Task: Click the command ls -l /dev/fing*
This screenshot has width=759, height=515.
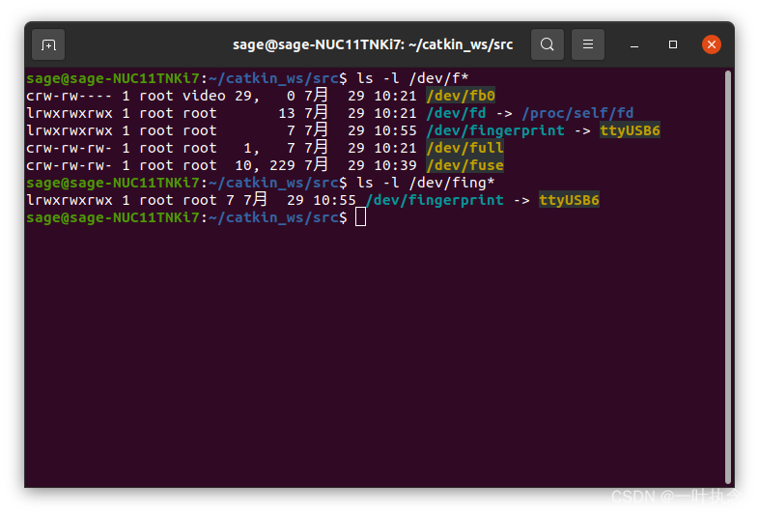Action: [426, 184]
